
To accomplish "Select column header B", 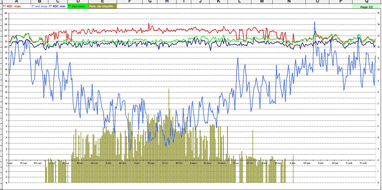I will [40, 1].
